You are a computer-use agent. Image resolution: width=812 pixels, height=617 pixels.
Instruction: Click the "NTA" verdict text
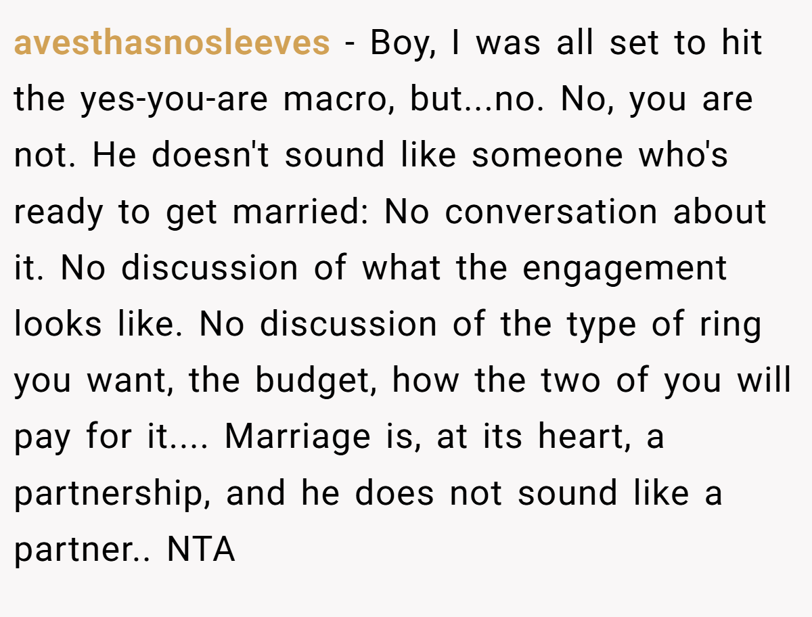pyautogui.click(x=201, y=551)
